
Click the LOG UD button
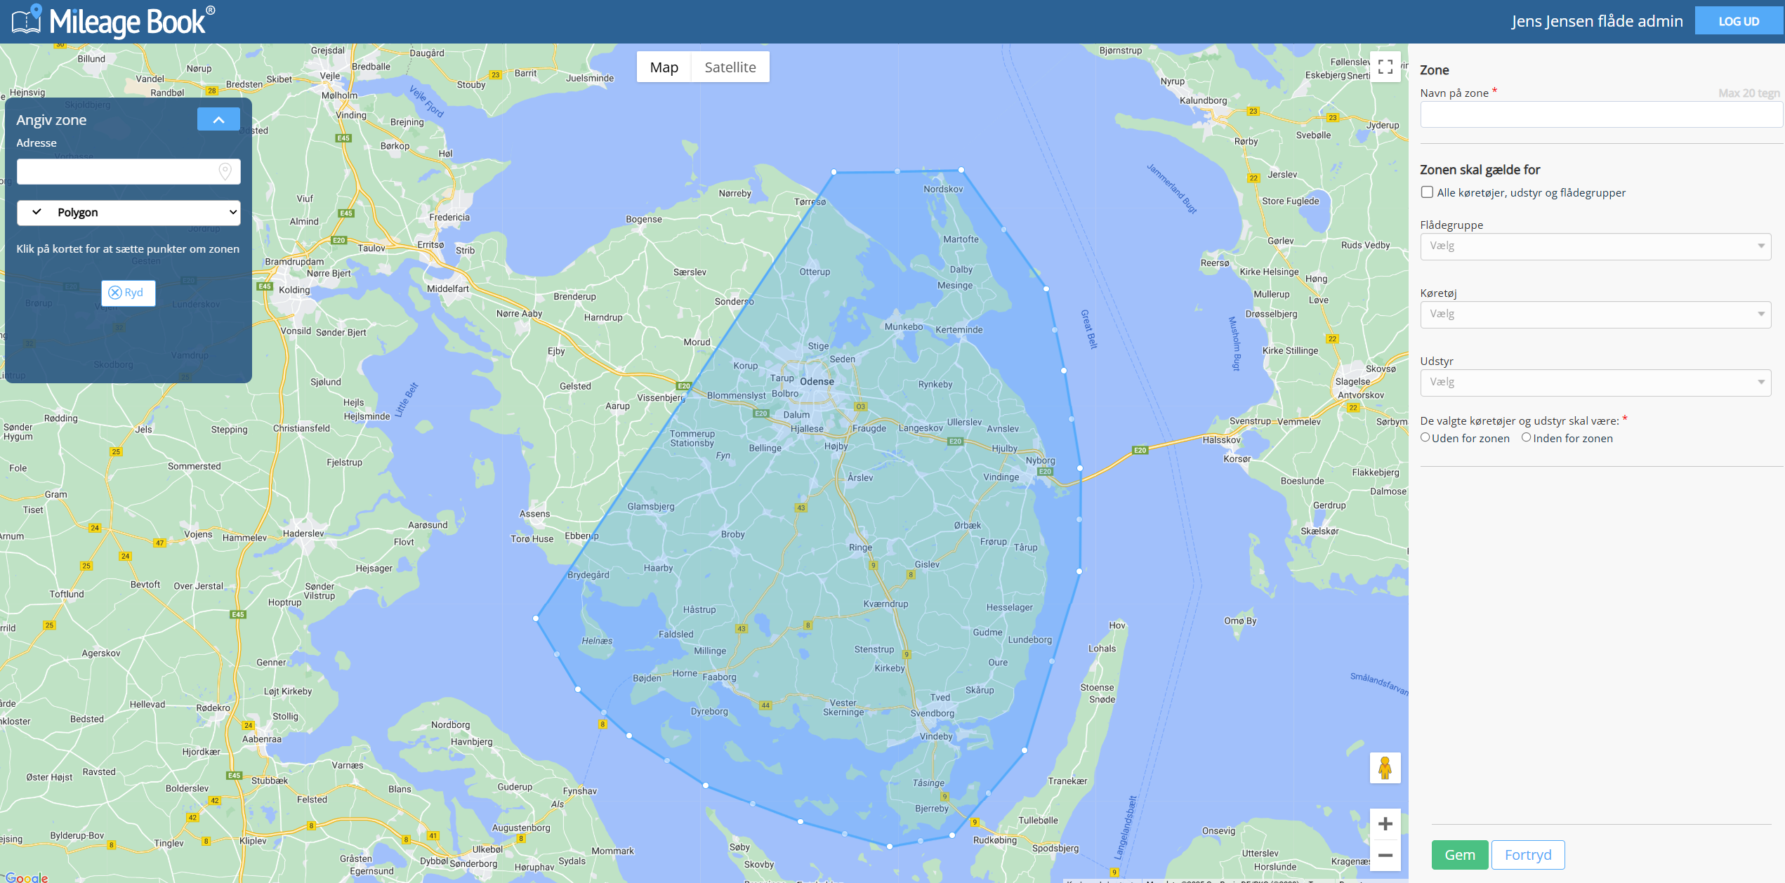point(1739,21)
